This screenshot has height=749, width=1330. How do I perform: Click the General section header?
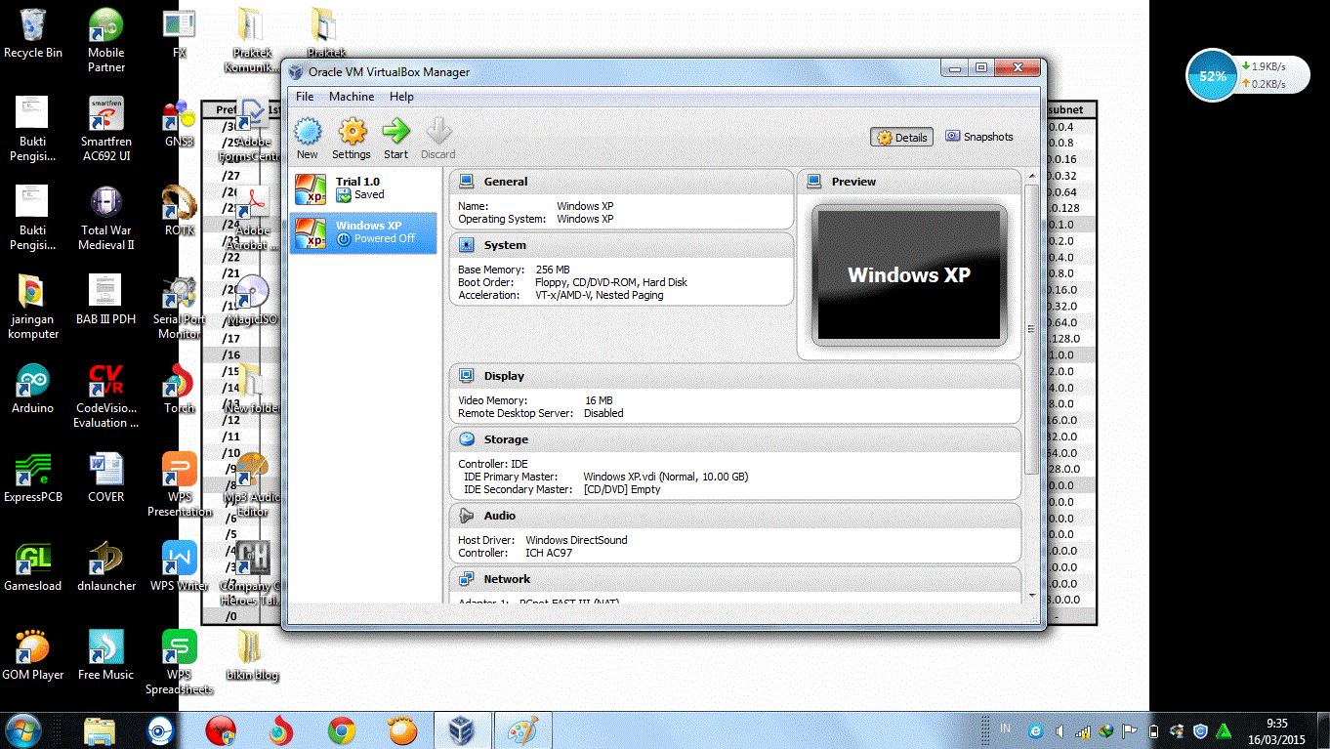(x=621, y=182)
